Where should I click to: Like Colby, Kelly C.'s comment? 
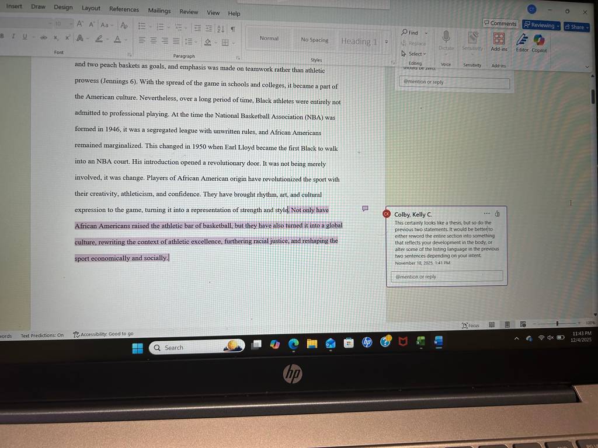[x=498, y=213]
